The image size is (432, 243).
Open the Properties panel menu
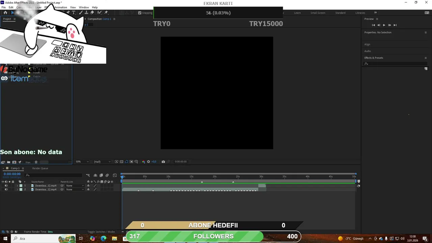coord(426,32)
